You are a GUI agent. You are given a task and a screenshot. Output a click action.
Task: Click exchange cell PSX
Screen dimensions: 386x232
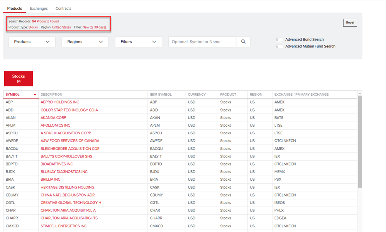(x=278, y=180)
